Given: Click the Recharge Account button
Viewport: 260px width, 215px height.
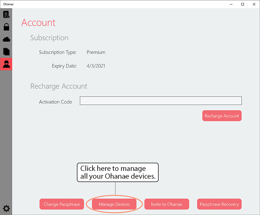Looking at the screenshot, I should (x=222, y=116).
